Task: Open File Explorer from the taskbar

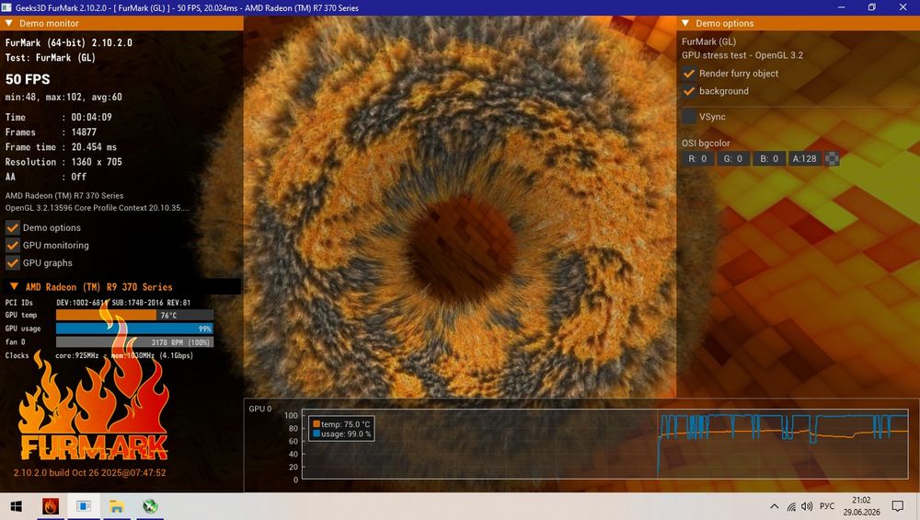Action: (x=117, y=506)
